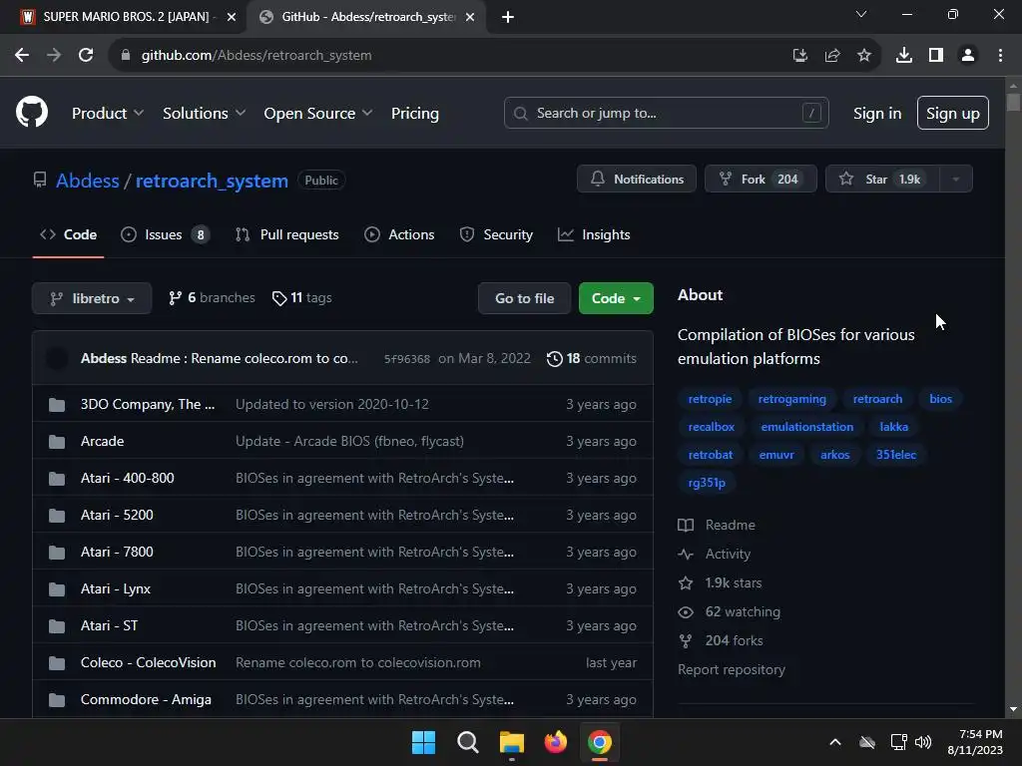The image size is (1022, 766).
Task: Click the Go to file button
Action: click(x=525, y=298)
